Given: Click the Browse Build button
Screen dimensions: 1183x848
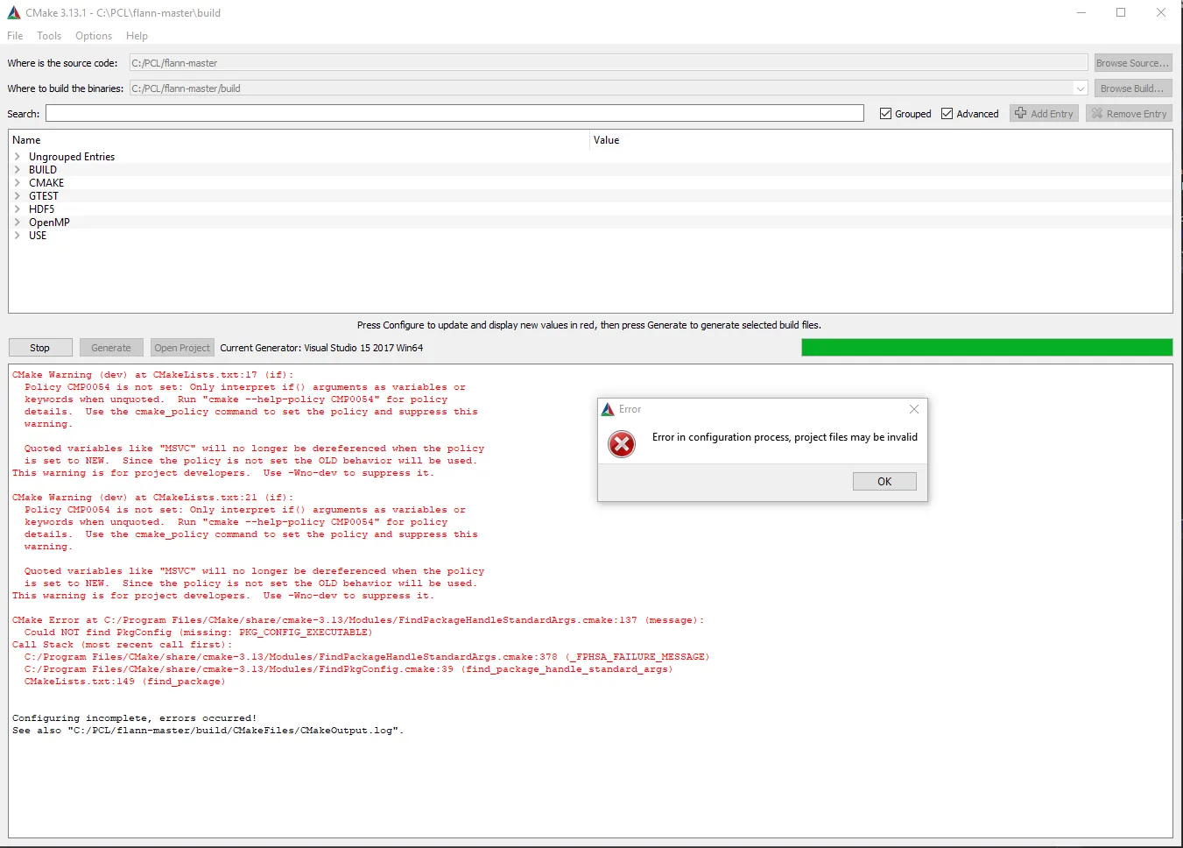Looking at the screenshot, I should pos(1133,88).
